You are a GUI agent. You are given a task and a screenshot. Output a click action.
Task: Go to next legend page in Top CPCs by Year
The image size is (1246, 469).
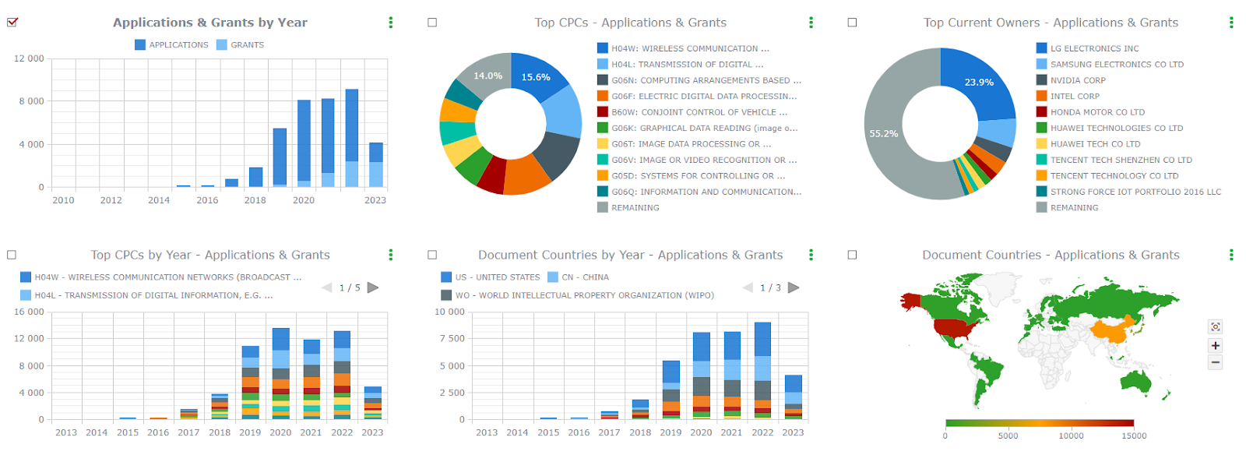pyautogui.click(x=373, y=287)
